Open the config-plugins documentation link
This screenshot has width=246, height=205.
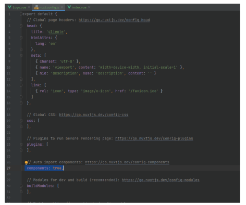pos(154,138)
